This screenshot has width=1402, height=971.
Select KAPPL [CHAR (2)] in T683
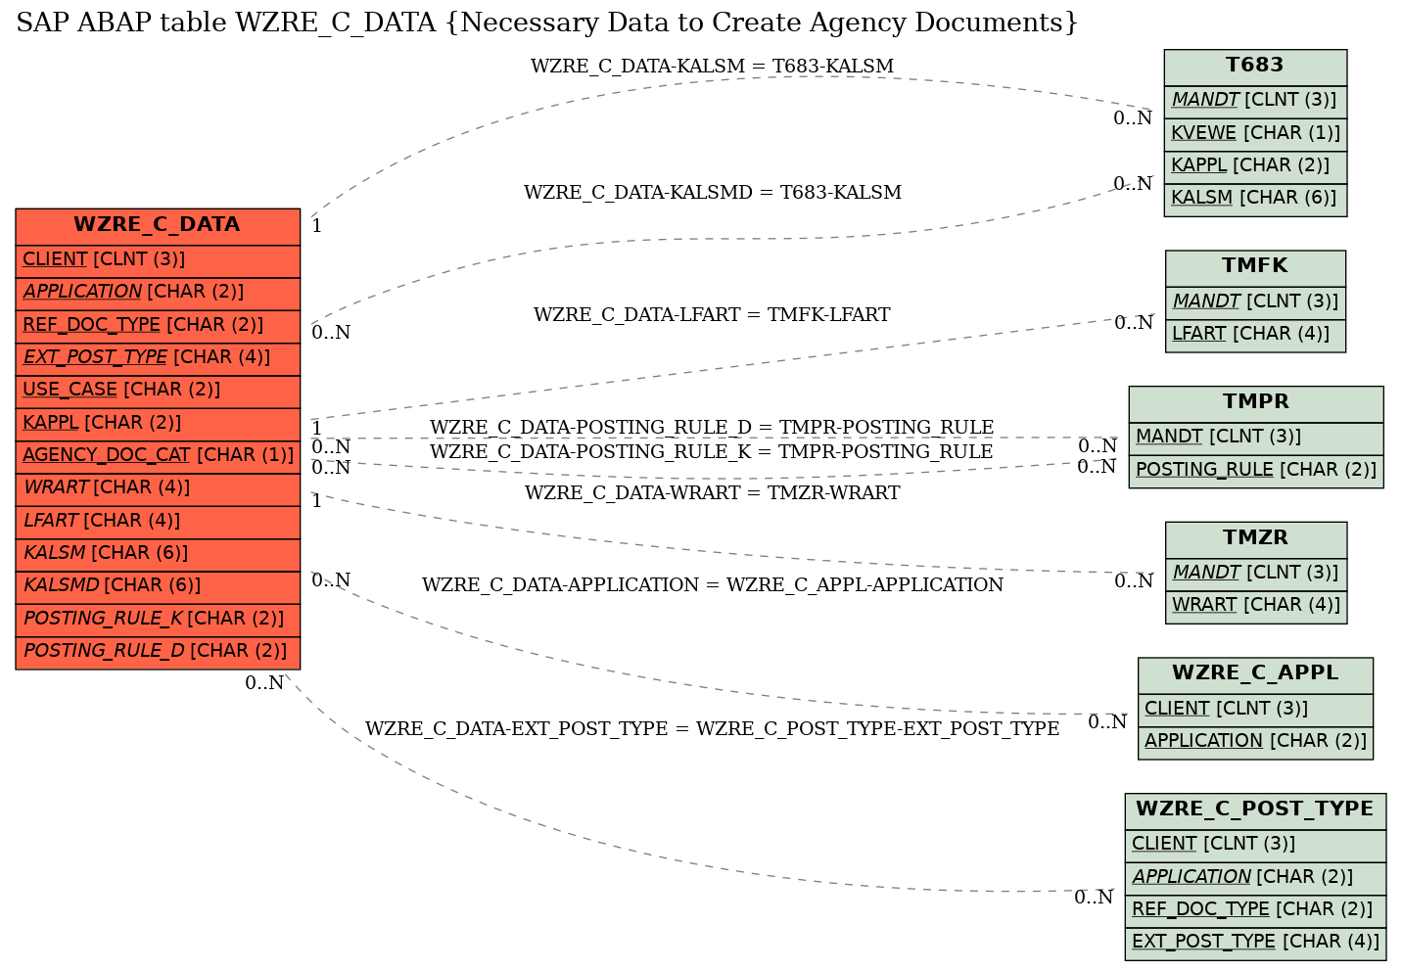click(1255, 165)
